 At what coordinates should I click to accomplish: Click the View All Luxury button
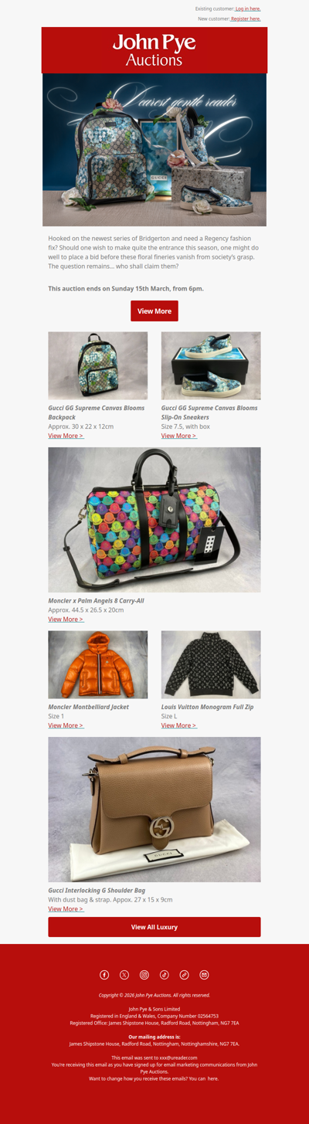click(154, 927)
